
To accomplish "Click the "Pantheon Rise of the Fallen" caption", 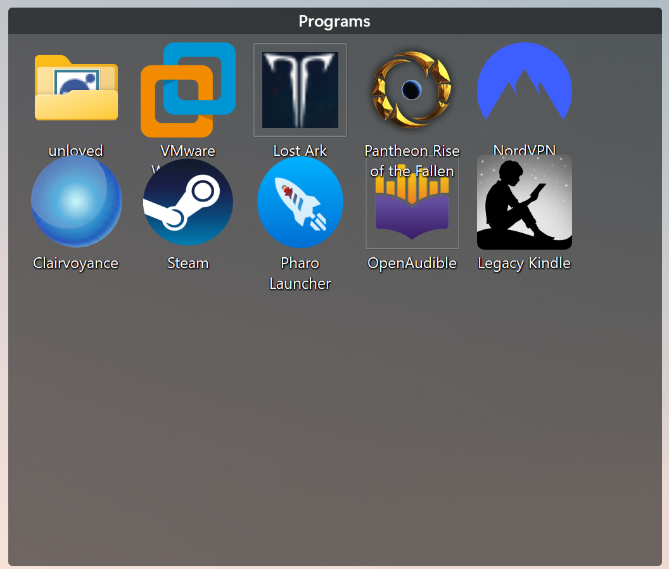I will tap(412, 161).
